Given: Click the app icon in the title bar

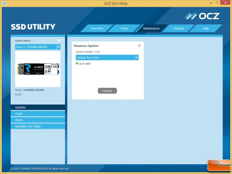Looking at the screenshot, I should [4, 3].
